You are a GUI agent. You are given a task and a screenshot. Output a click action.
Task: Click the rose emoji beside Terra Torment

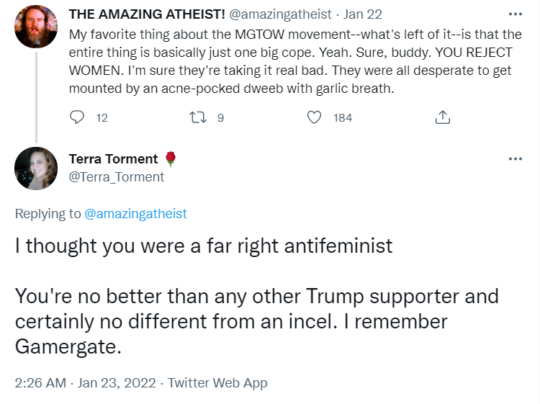tap(171, 158)
